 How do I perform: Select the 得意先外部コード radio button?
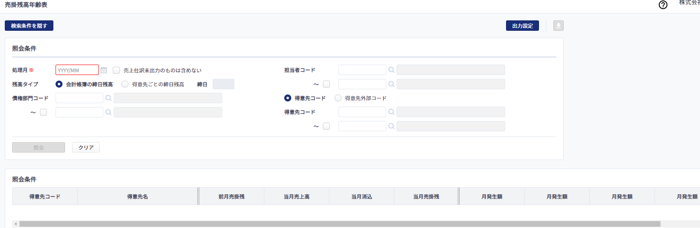[x=338, y=98]
